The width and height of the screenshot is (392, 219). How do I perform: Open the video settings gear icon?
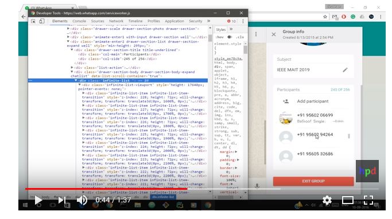point(327,200)
